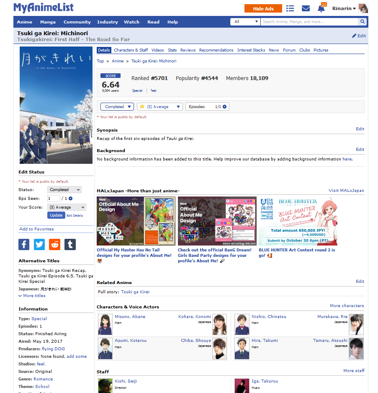
Task: Share the page on Reddit
Action: point(55,244)
